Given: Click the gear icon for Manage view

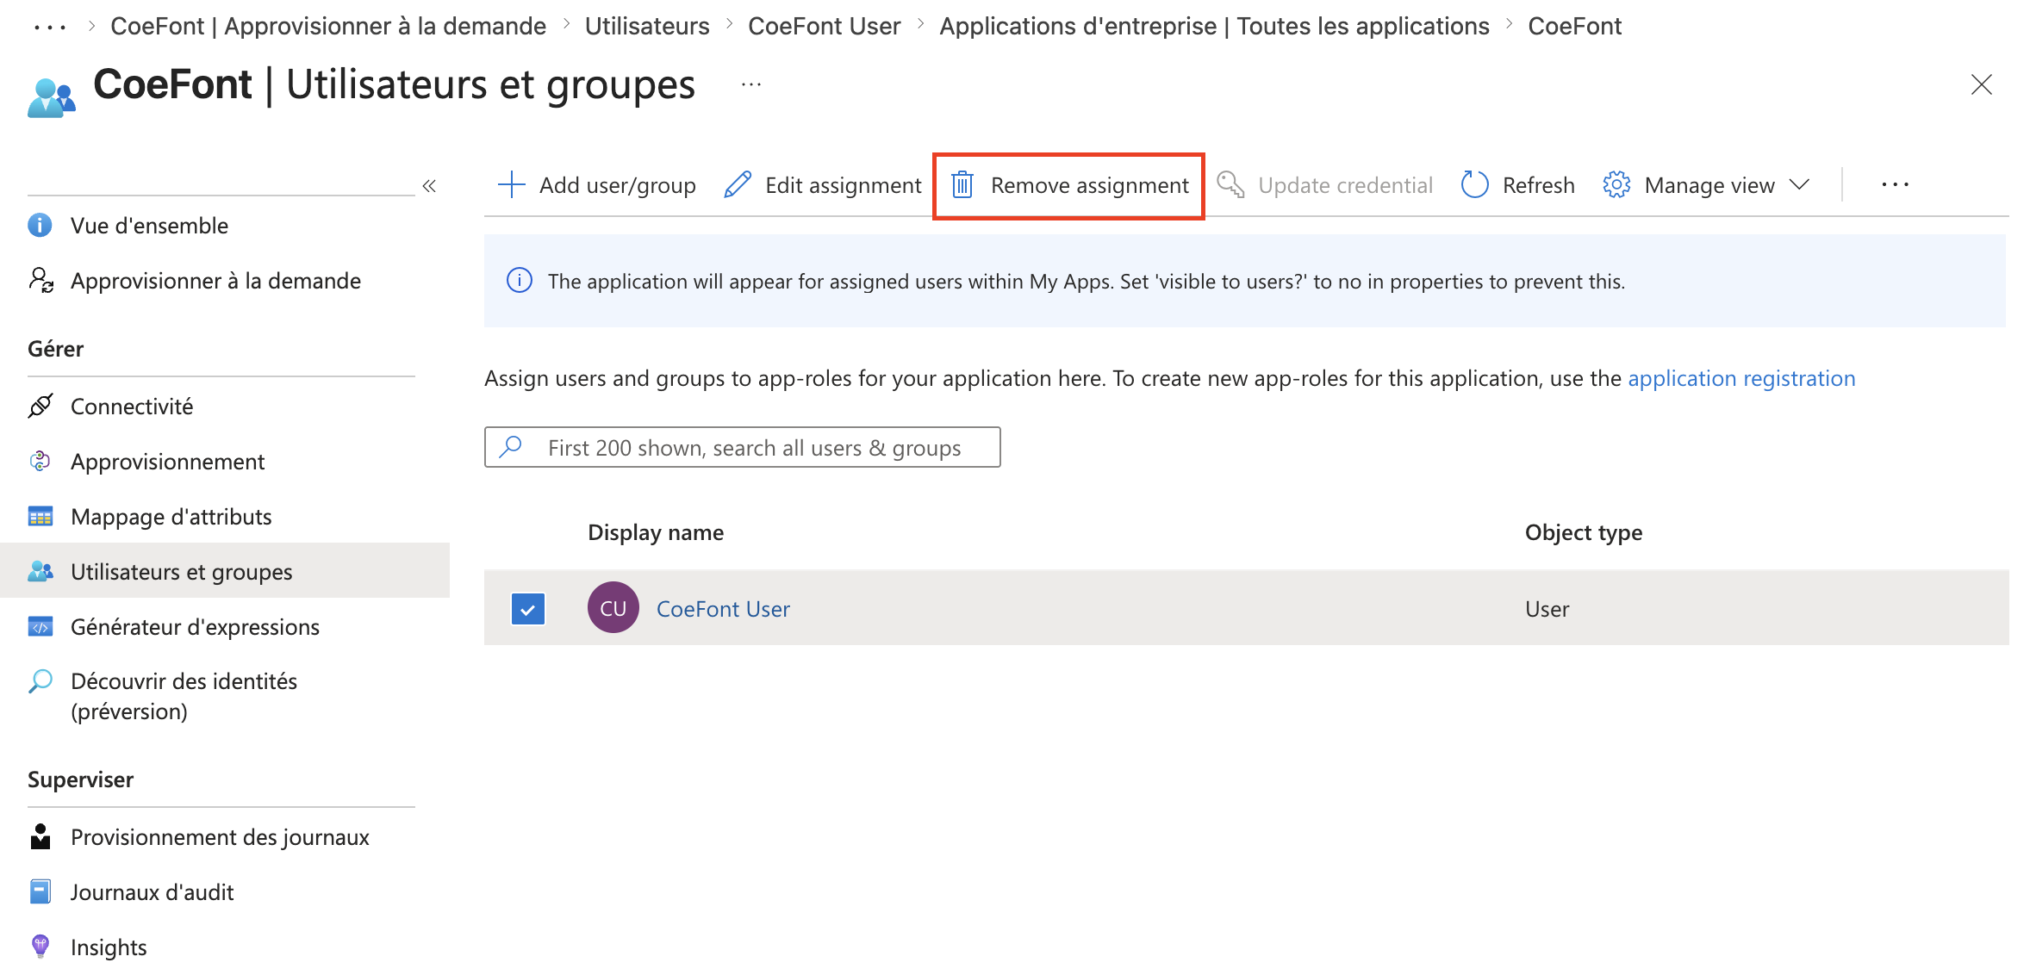Looking at the screenshot, I should point(1616,185).
